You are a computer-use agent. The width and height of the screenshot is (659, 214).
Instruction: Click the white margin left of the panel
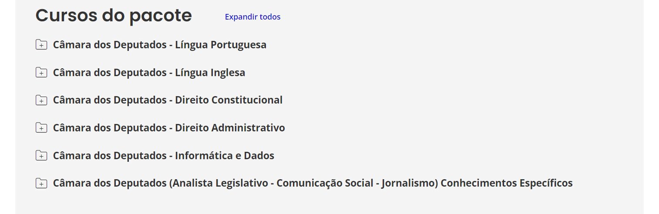(x=7, y=109)
